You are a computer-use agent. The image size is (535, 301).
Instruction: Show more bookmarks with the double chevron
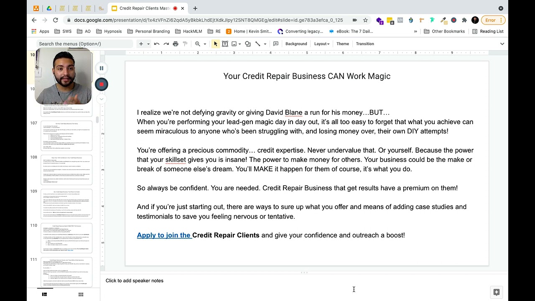(x=415, y=31)
